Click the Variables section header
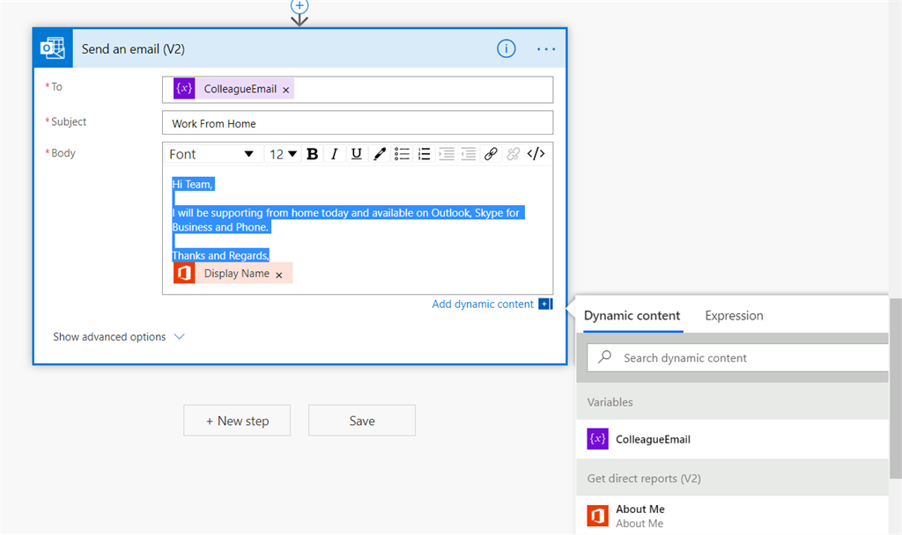 732,401
